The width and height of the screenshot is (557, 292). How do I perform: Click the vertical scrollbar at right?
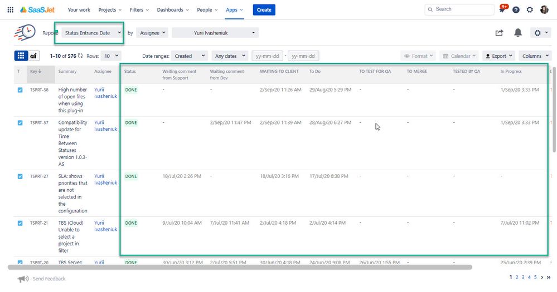click(x=554, y=109)
